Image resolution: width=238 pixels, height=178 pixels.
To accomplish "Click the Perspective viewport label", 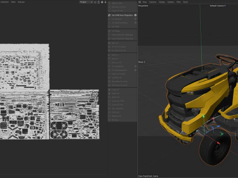I will 143,6.
